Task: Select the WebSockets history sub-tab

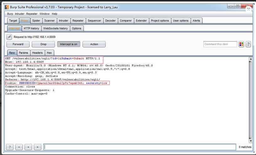Action: 56,29
